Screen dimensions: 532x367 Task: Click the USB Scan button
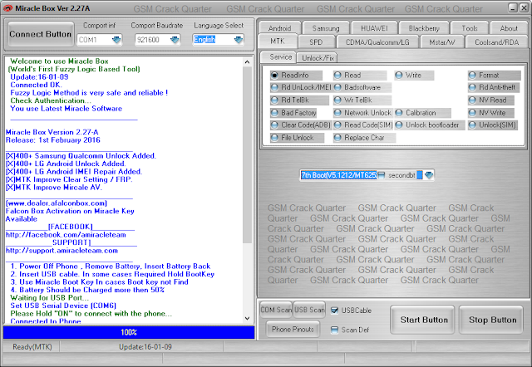pos(309,310)
